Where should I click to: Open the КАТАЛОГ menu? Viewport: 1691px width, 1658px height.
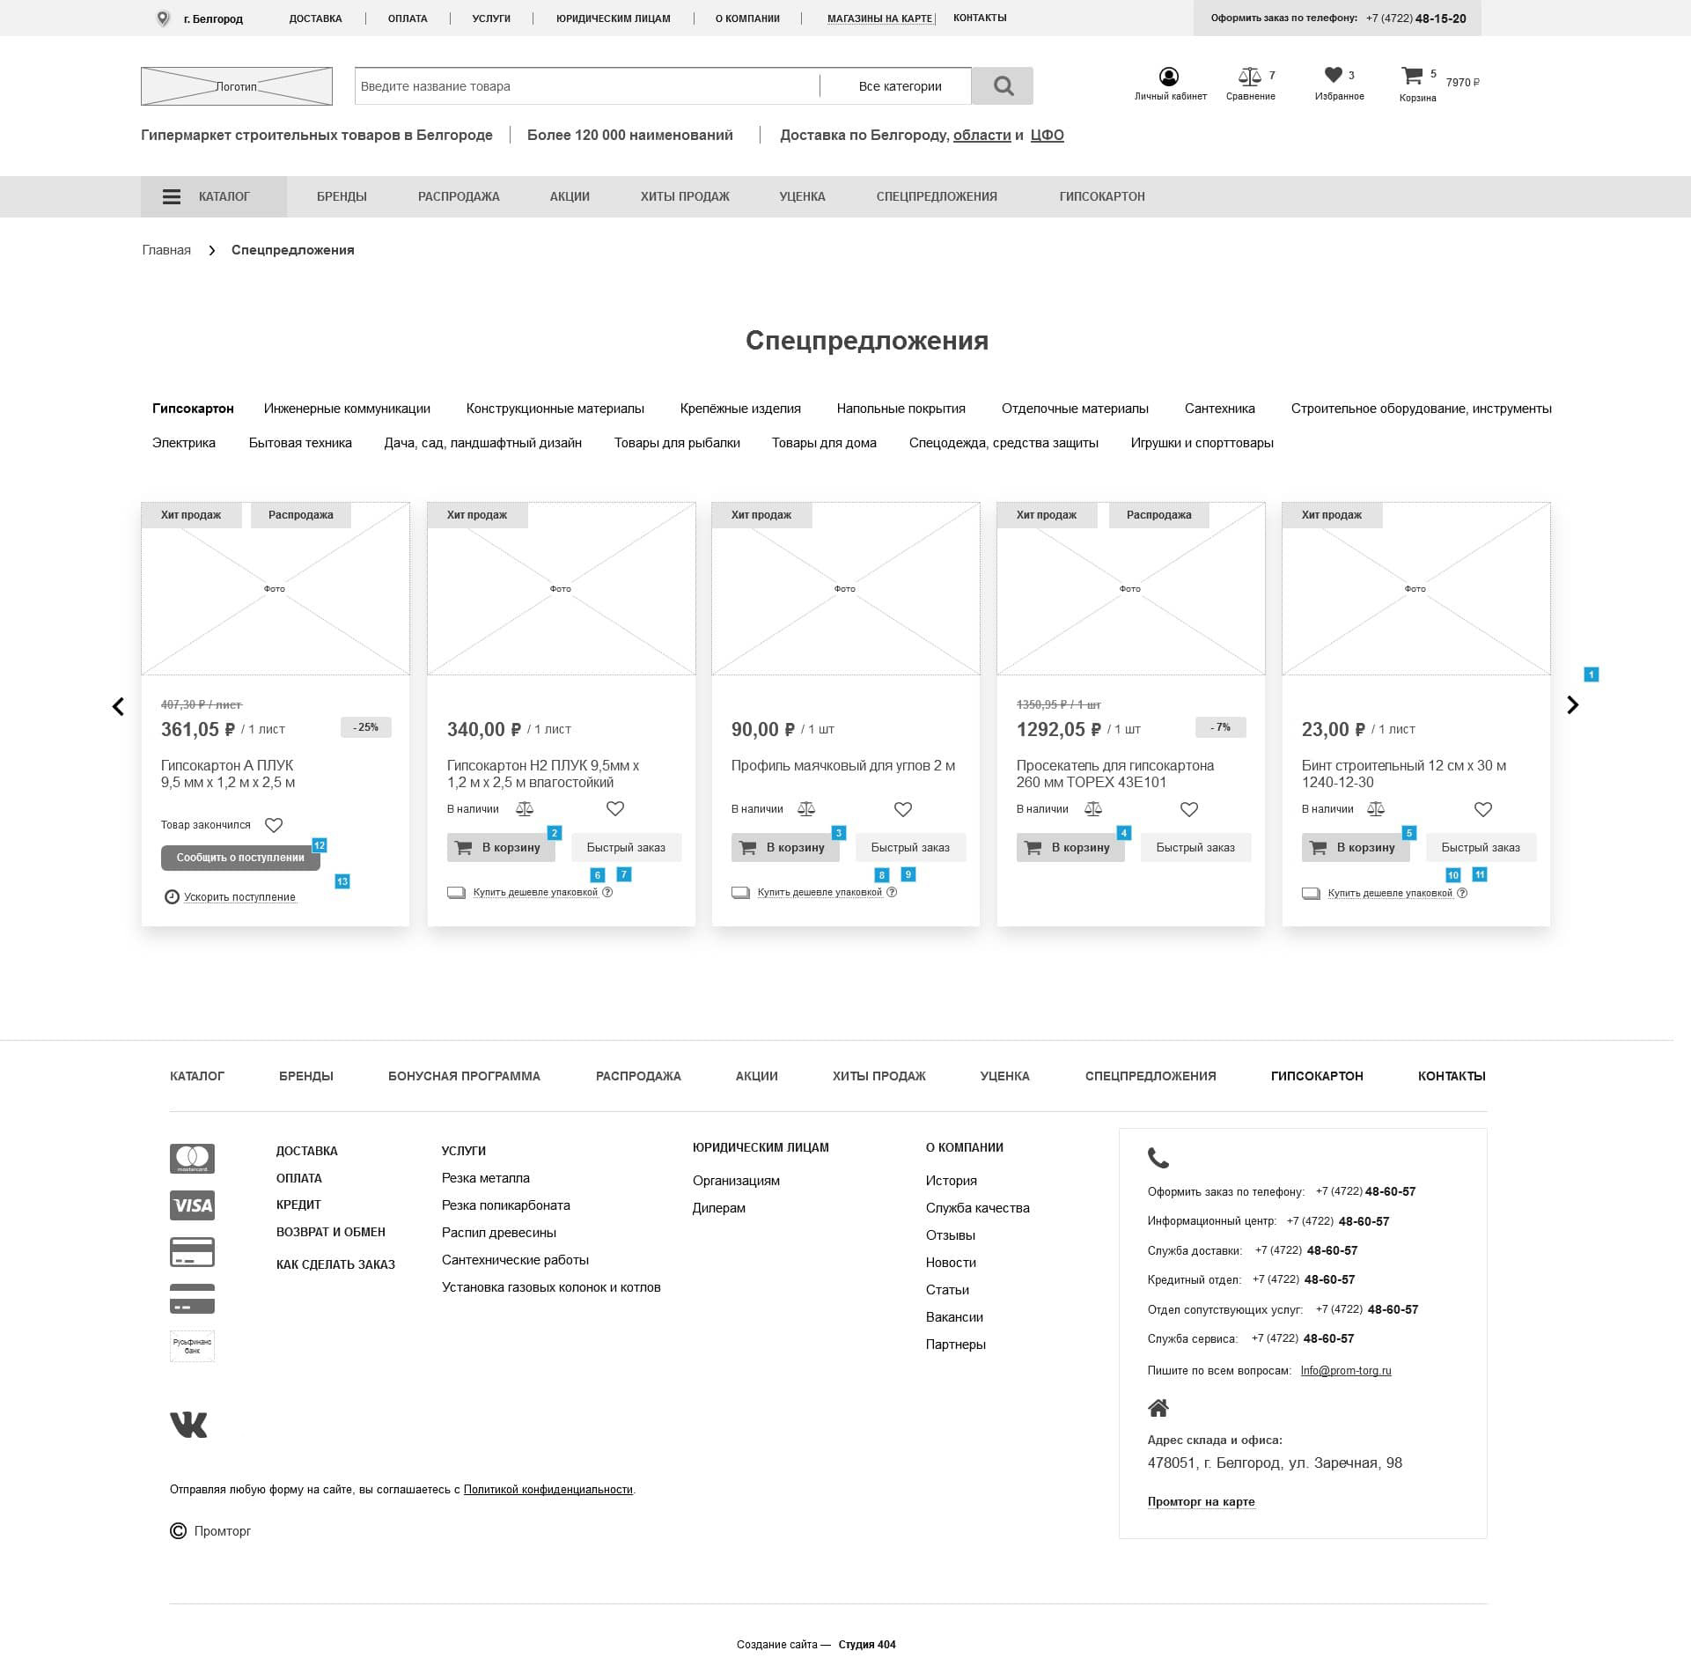pyautogui.click(x=214, y=196)
